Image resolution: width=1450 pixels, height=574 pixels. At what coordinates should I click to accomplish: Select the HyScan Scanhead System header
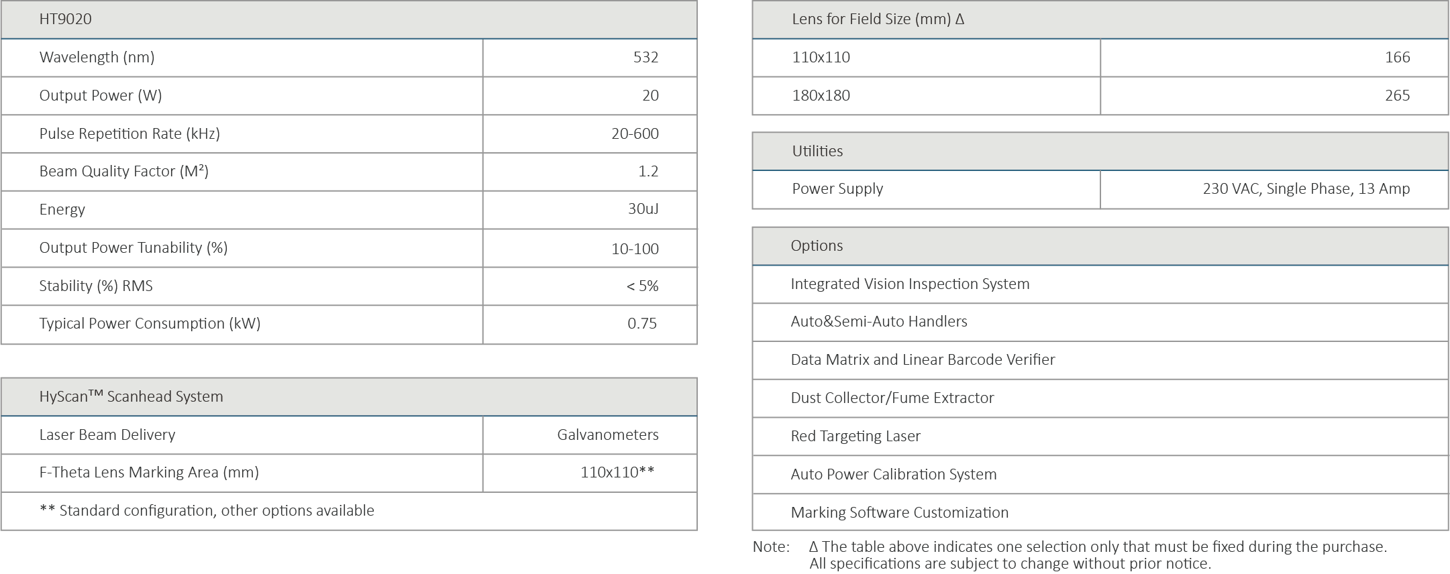point(131,397)
